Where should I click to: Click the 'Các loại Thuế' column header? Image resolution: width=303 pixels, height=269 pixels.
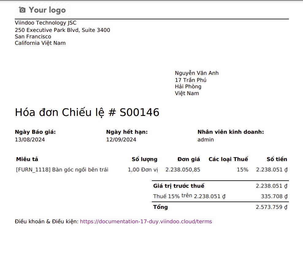tap(228, 159)
